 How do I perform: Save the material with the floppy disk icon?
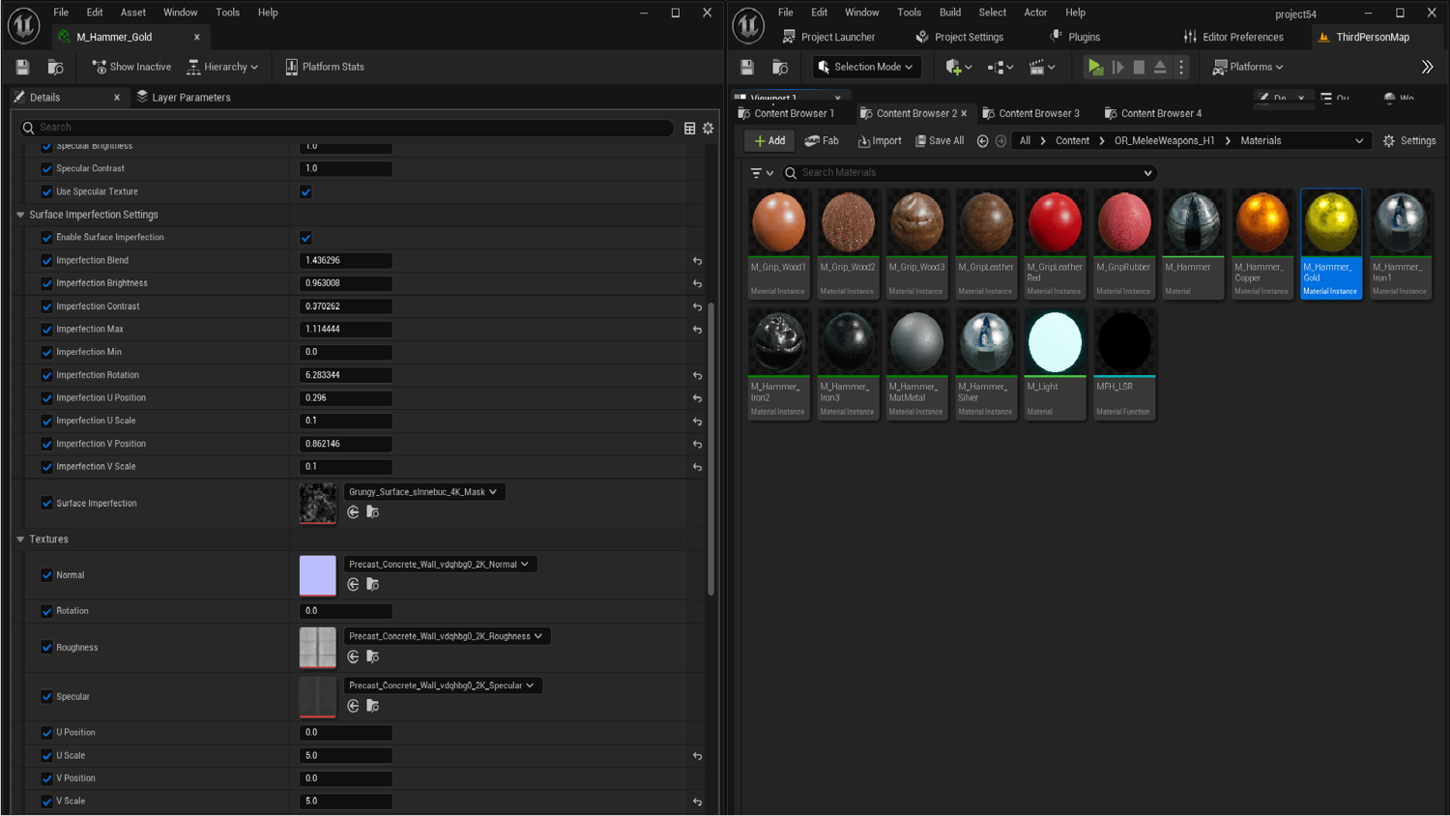22,67
